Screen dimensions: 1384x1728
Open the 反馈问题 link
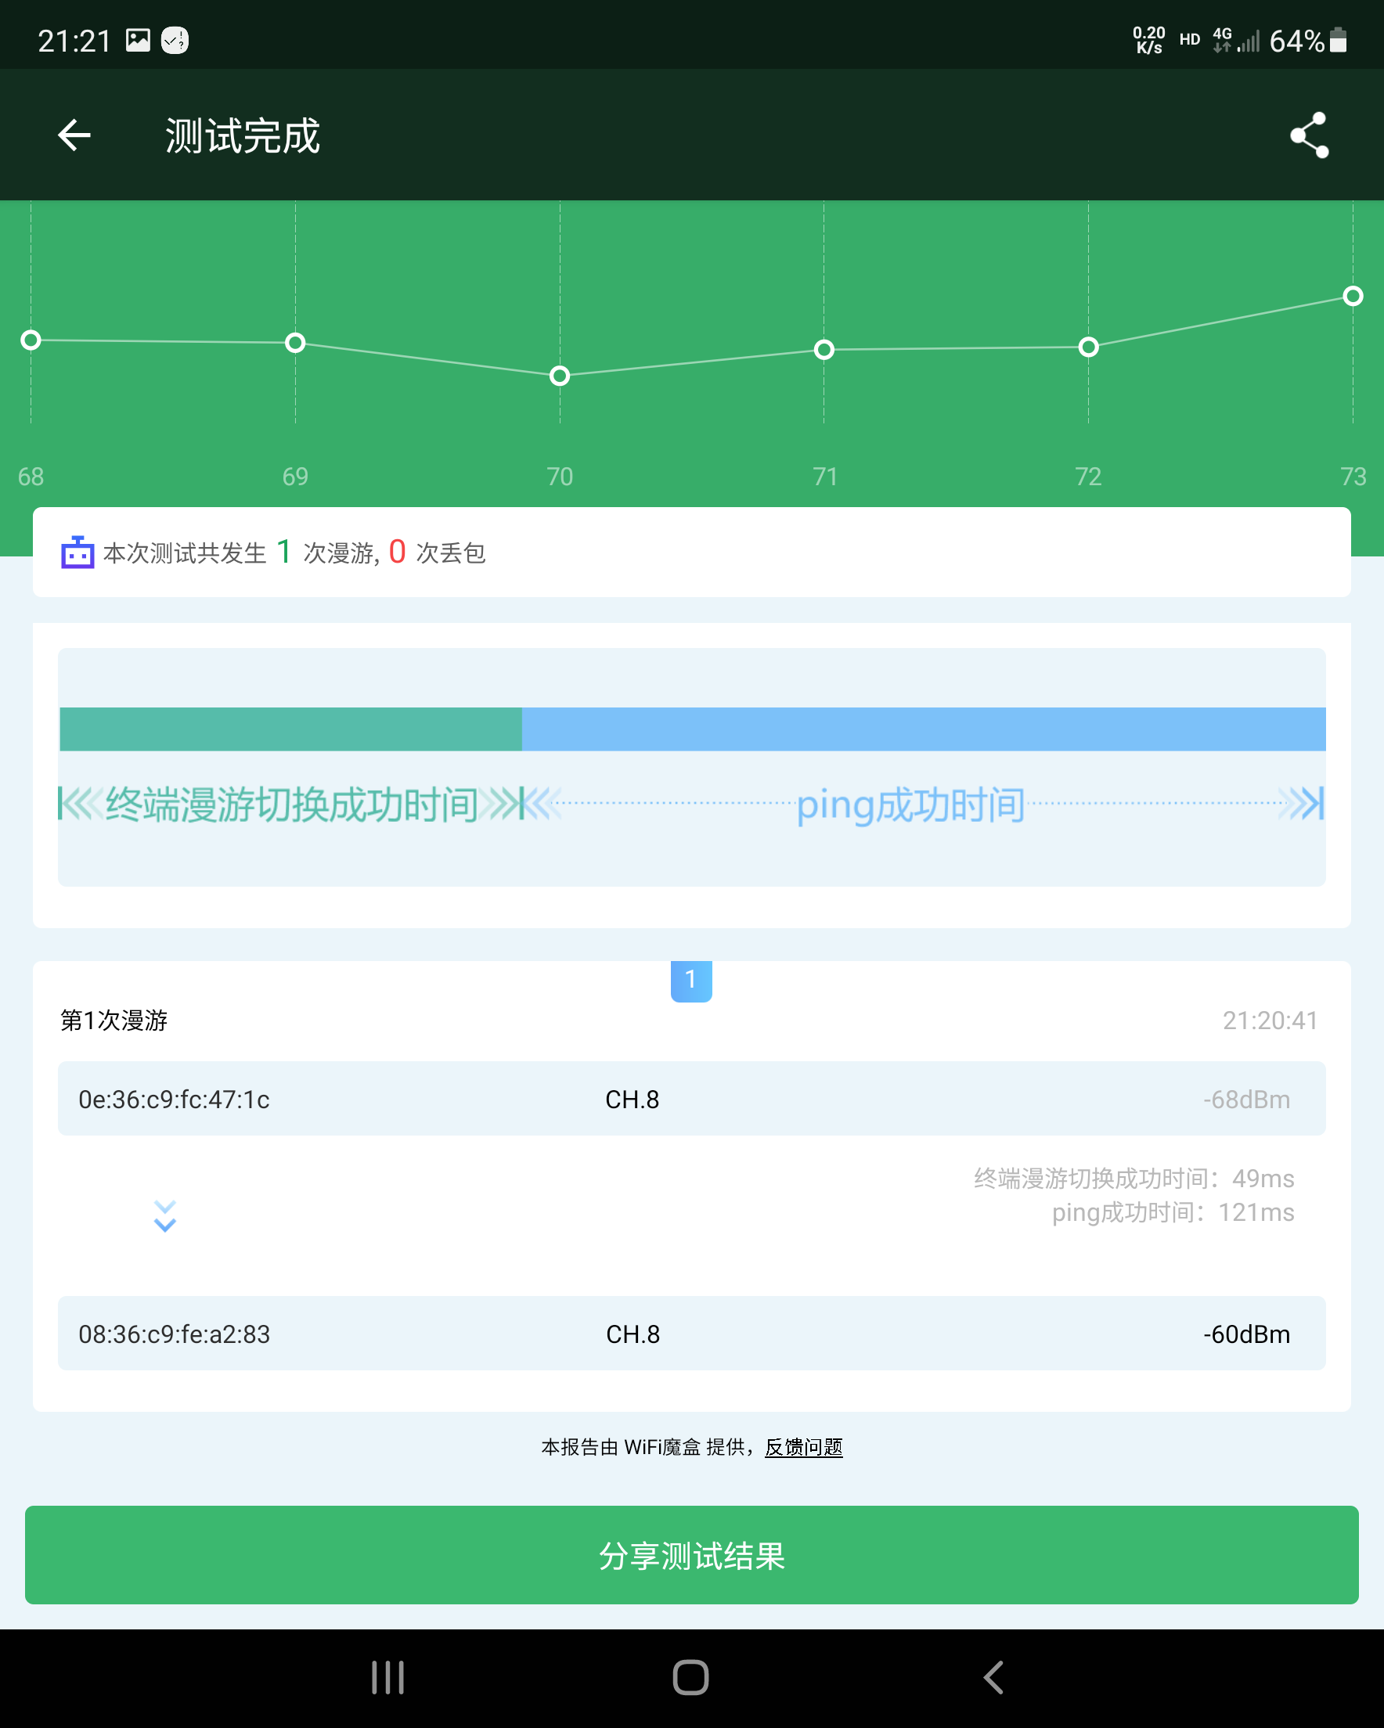tap(803, 1447)
